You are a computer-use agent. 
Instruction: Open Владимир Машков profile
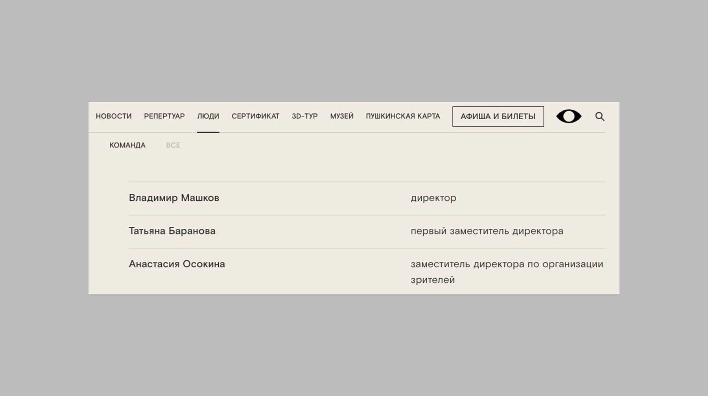coord(174,198)
